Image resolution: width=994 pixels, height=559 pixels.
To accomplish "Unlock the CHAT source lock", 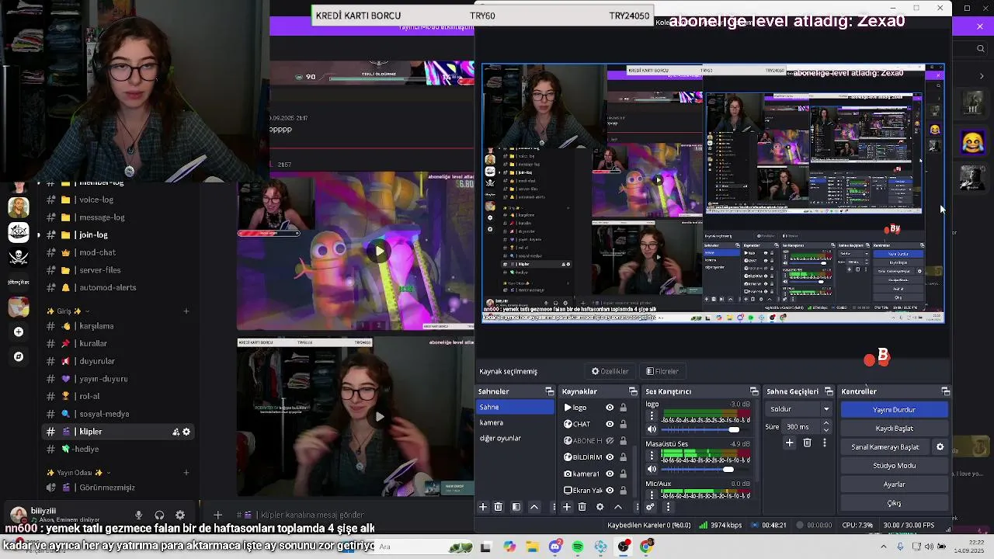I will [x=623, y=424].
